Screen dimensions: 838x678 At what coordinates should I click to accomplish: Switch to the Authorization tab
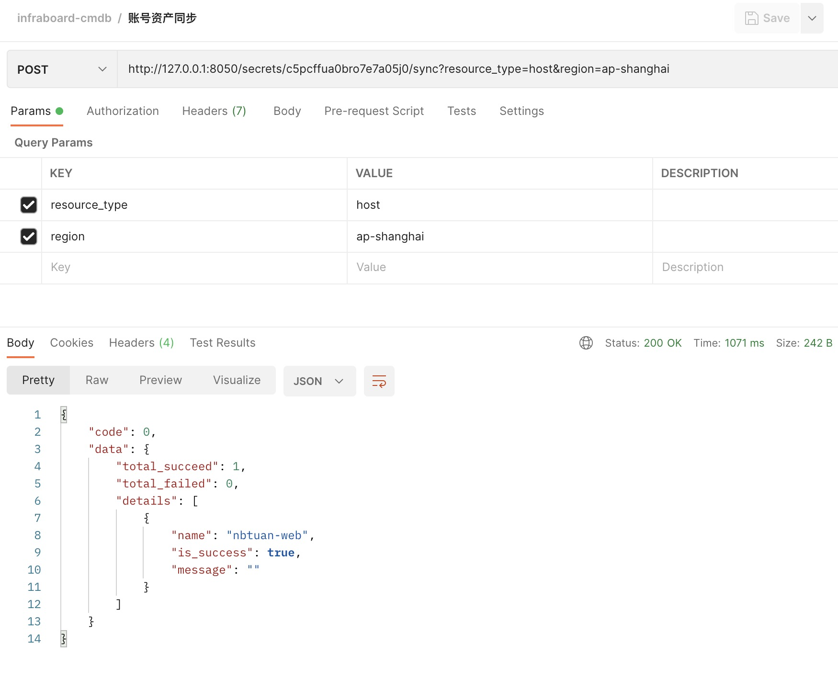pos(123,111)
